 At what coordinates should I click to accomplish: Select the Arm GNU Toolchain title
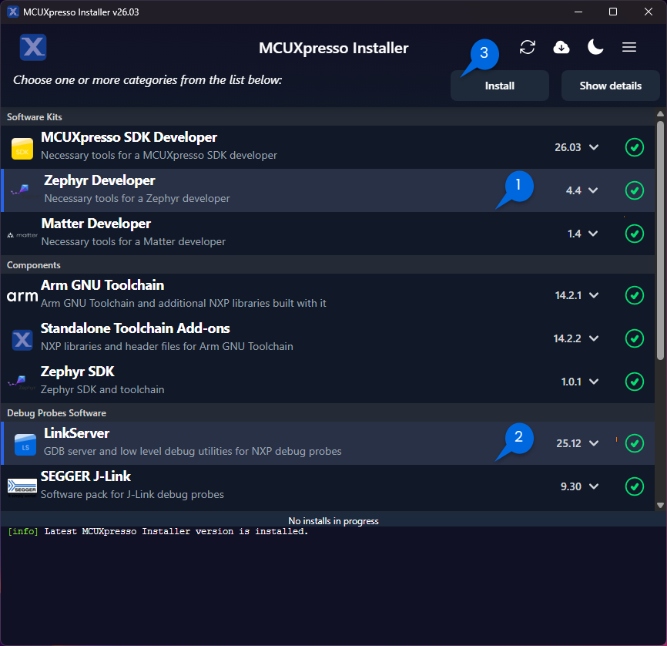click(x=102, y=285)
